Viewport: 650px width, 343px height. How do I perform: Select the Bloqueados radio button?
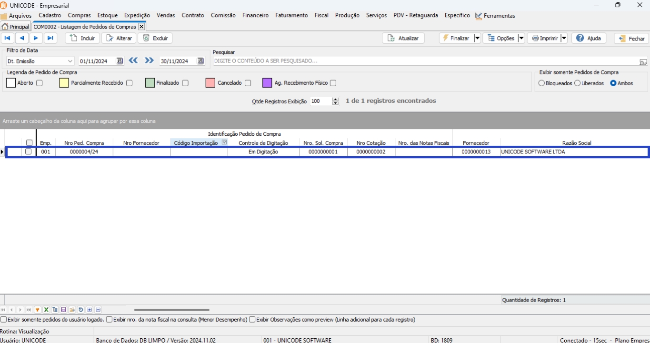(x=541, y=83)
